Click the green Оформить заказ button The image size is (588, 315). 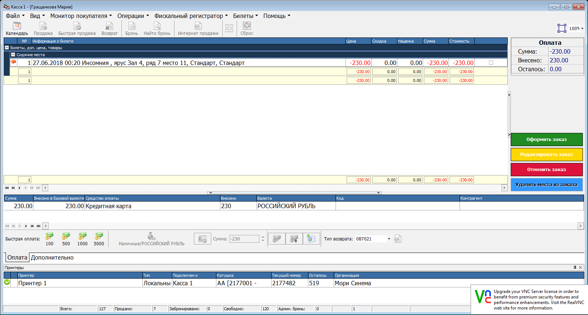coord(546,140)
